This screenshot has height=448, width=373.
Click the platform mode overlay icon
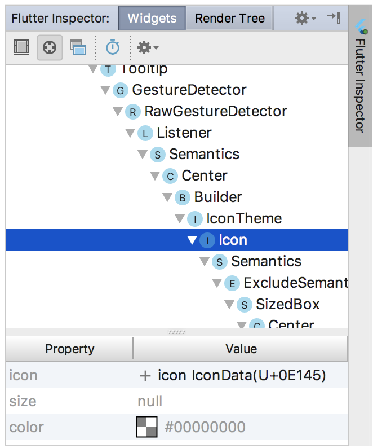point(78,47)
